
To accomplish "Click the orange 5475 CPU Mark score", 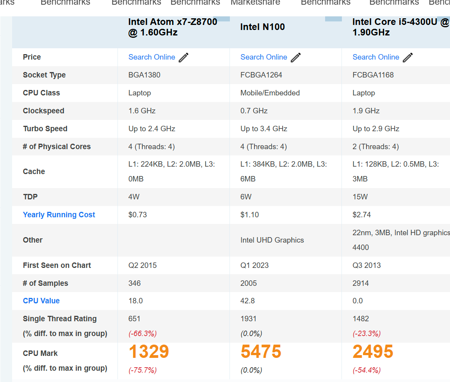I will click(261, 351).
